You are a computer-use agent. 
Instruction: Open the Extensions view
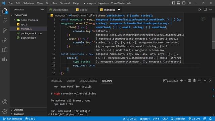click(x=5, y=50)
